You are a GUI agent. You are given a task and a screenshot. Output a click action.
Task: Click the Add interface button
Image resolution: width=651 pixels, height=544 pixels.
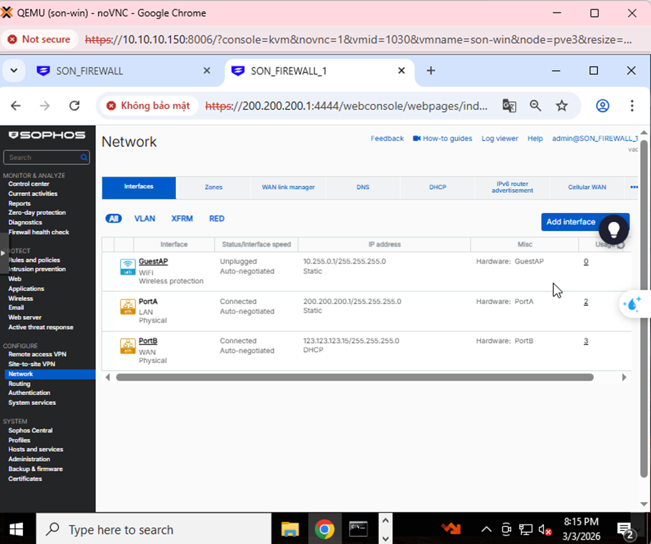coord(570,222)
